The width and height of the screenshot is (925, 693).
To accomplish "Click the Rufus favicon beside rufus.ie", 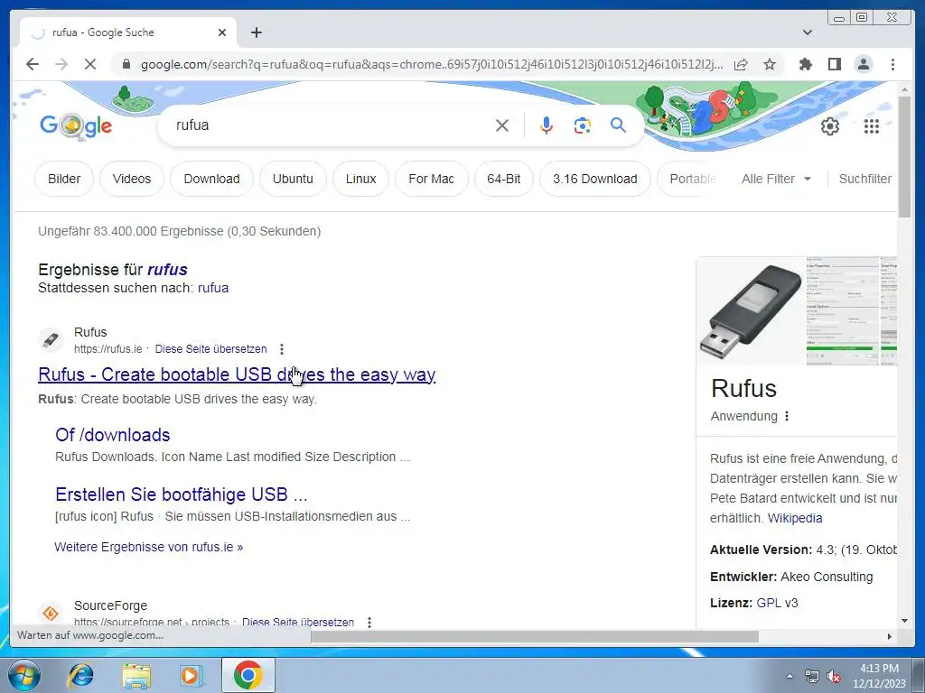I will 51,340.
